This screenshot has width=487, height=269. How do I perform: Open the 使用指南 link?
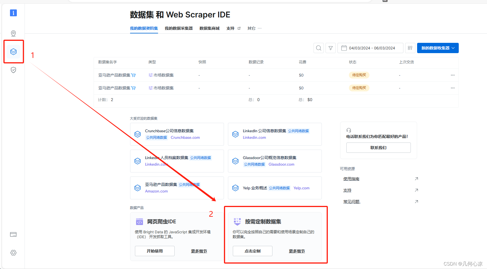pos(351,179)
